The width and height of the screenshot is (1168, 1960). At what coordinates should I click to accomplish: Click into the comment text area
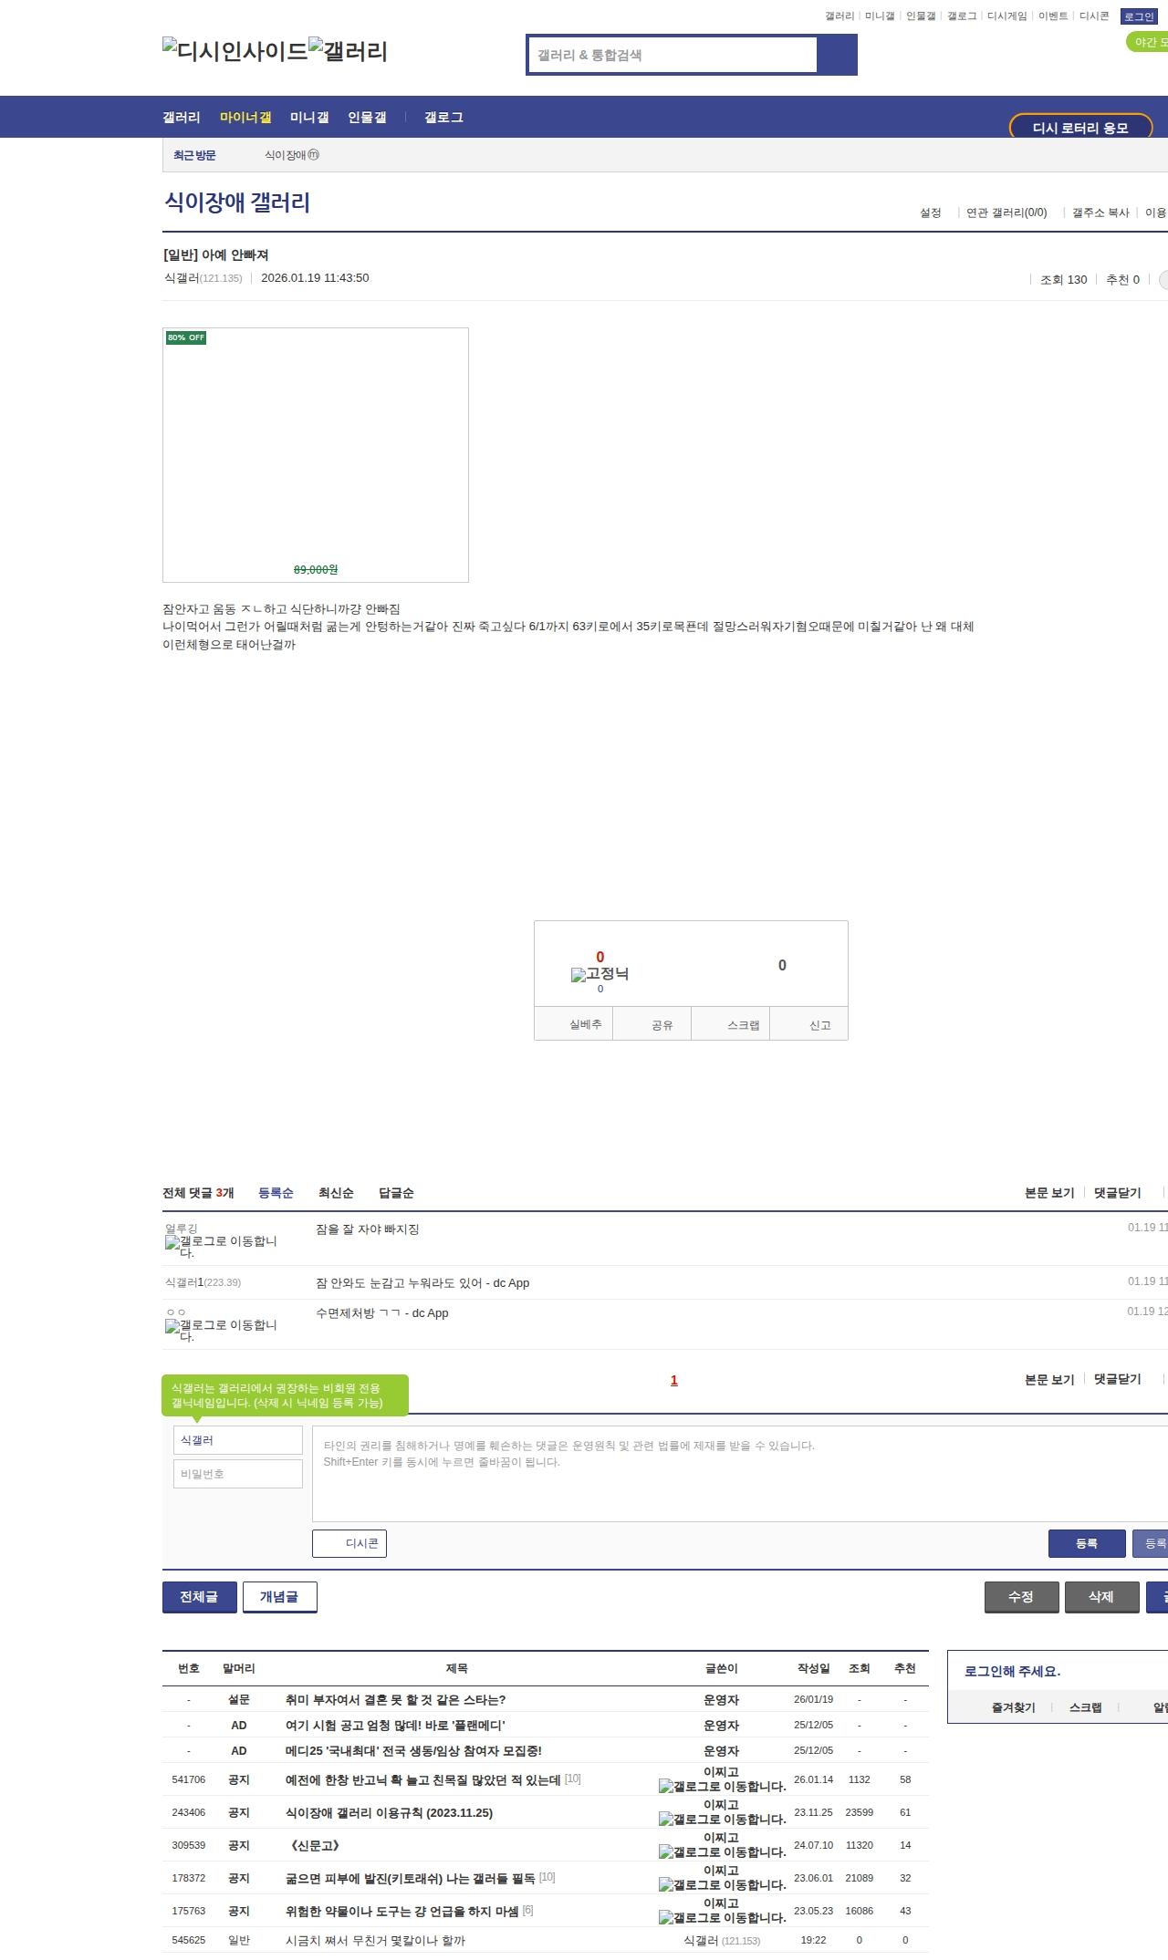[740, 1473]
